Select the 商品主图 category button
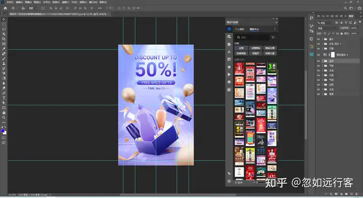Image resolution: width=363 pixels, height=198 pixels. coord(270,48)
